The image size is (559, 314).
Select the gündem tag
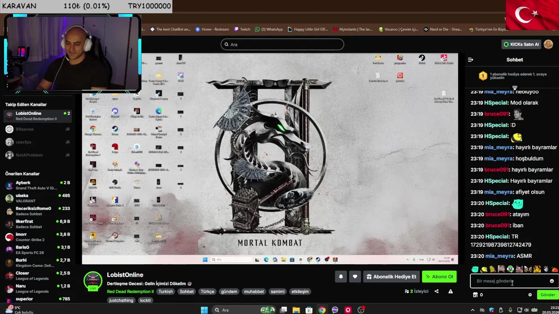point(229,291)
